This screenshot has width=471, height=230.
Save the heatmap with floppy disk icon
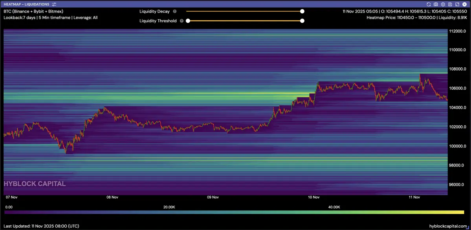click(450, 4)
